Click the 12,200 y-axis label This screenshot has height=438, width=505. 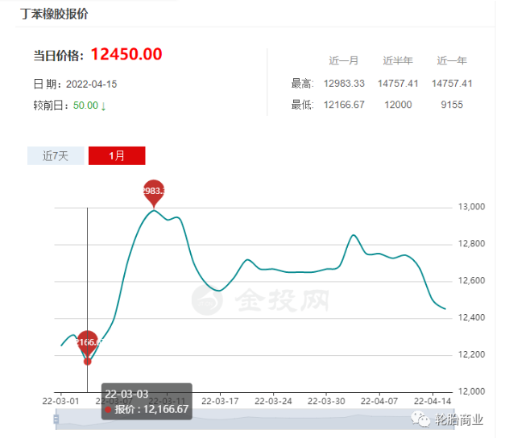pyautogui.click(x=471, y=354)
